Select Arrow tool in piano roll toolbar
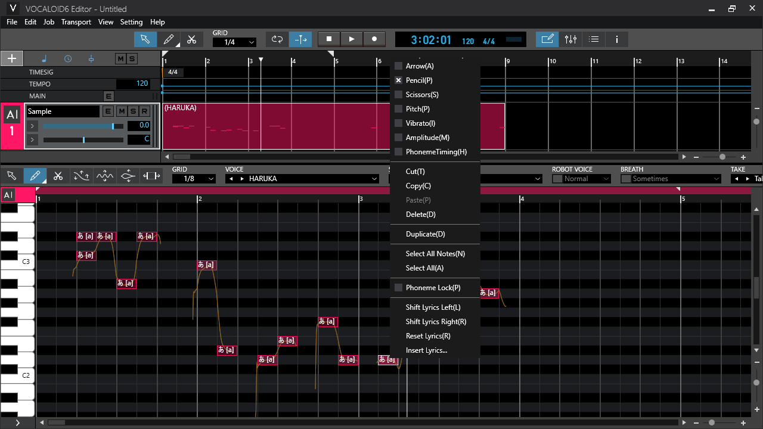The height and width of the screenshot is (429, 763). click(11, 176)
